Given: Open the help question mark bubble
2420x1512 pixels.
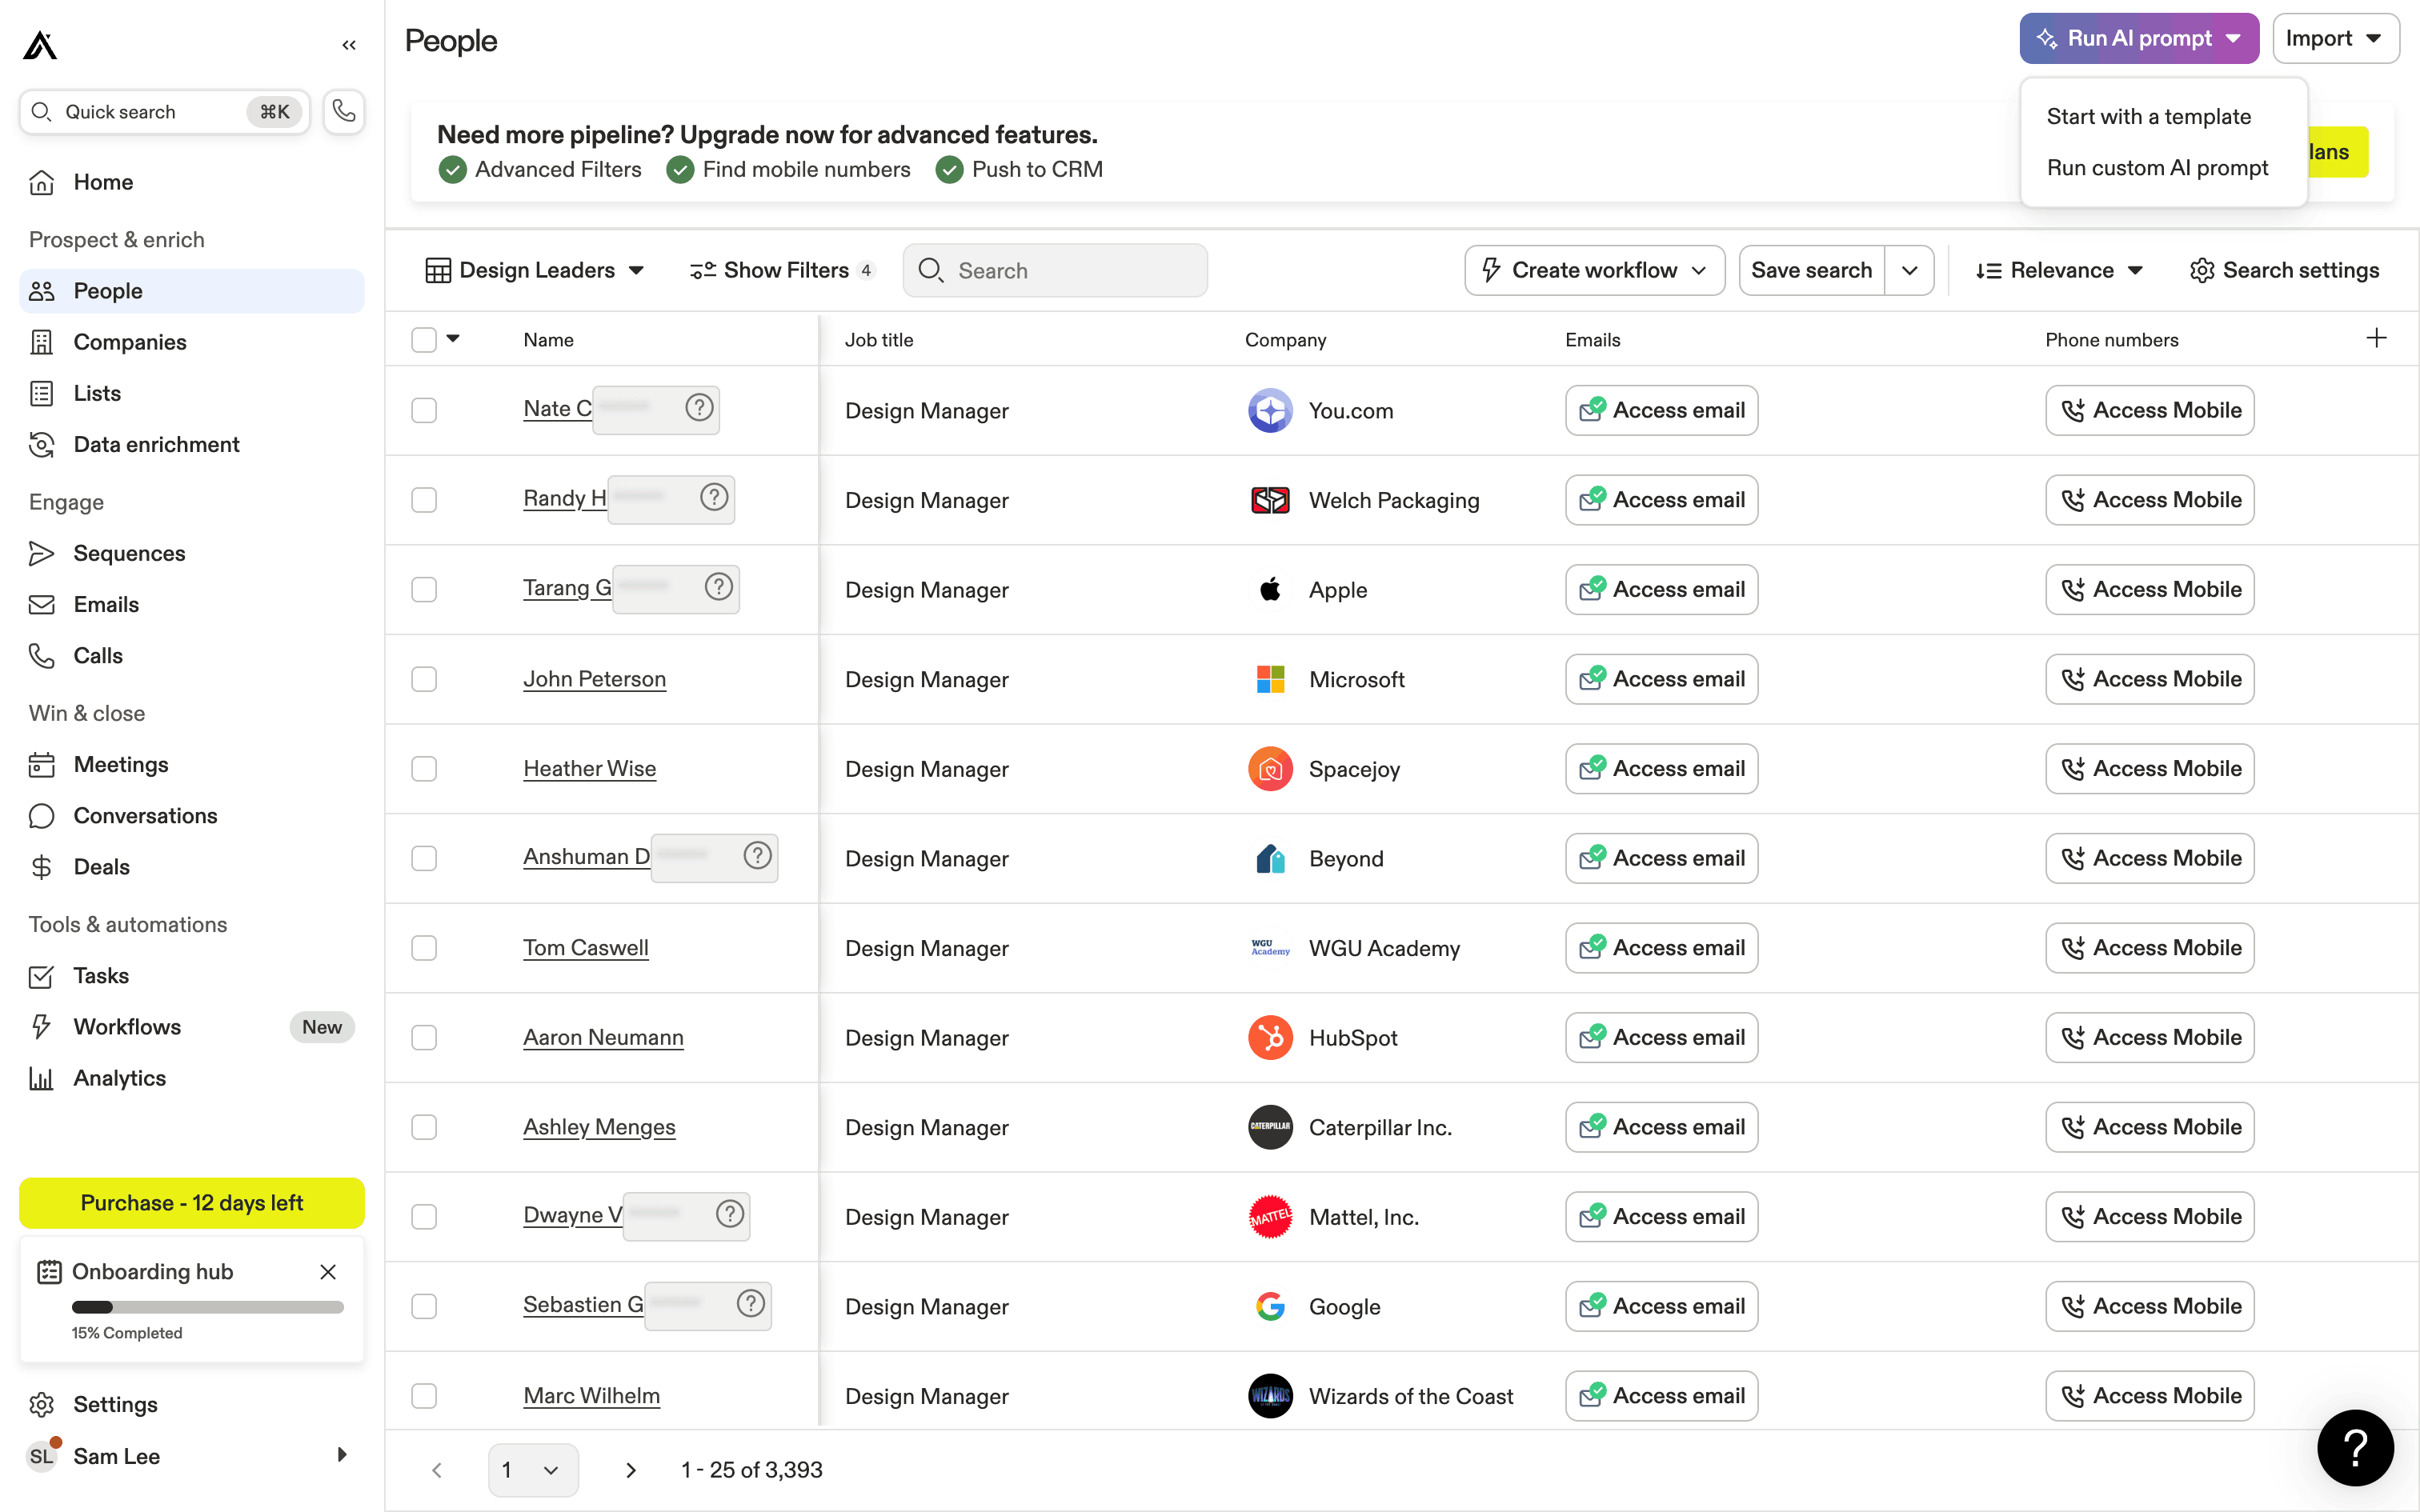Looking at the screenshot, I should point(2355,1447).
